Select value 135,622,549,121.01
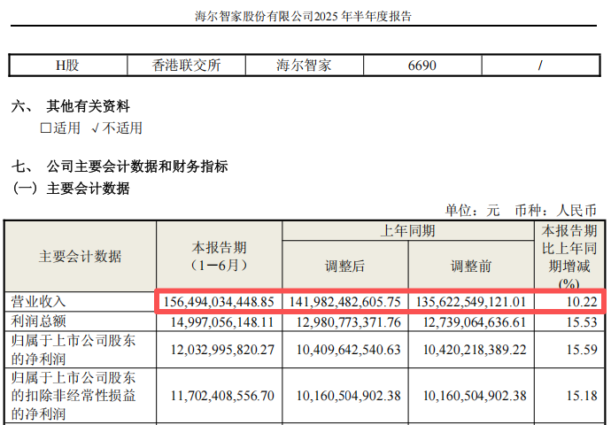This screenshot has height=425, width=611. [x=471, y=302]
